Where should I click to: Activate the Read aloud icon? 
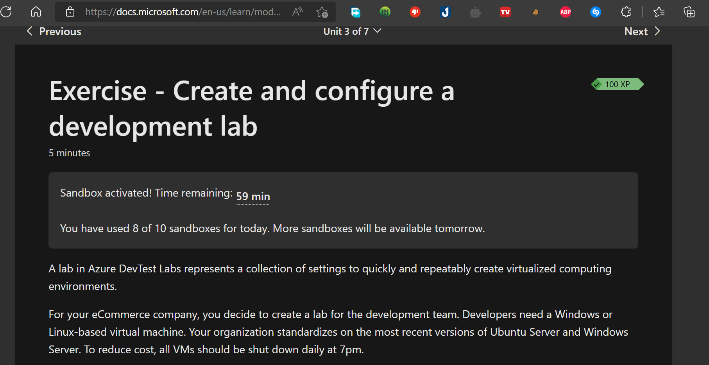[297, 12]
